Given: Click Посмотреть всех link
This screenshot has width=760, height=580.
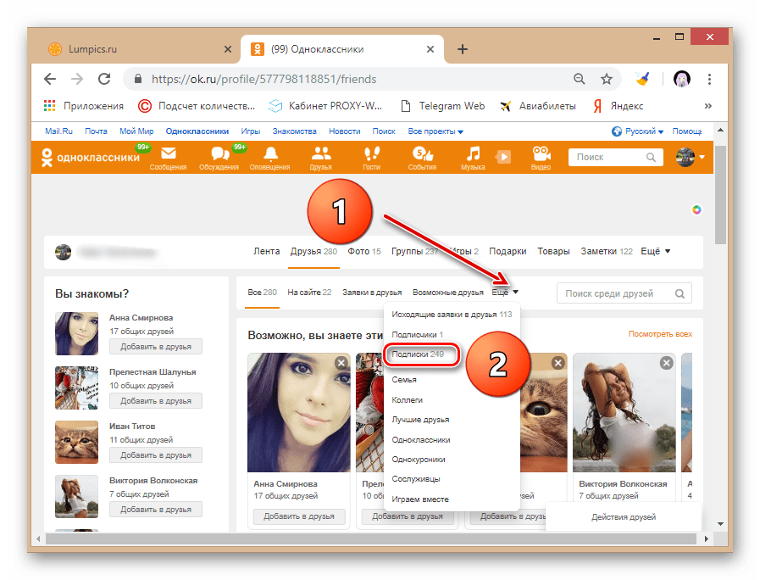Looking at the screenshot, I should [660, 333].
